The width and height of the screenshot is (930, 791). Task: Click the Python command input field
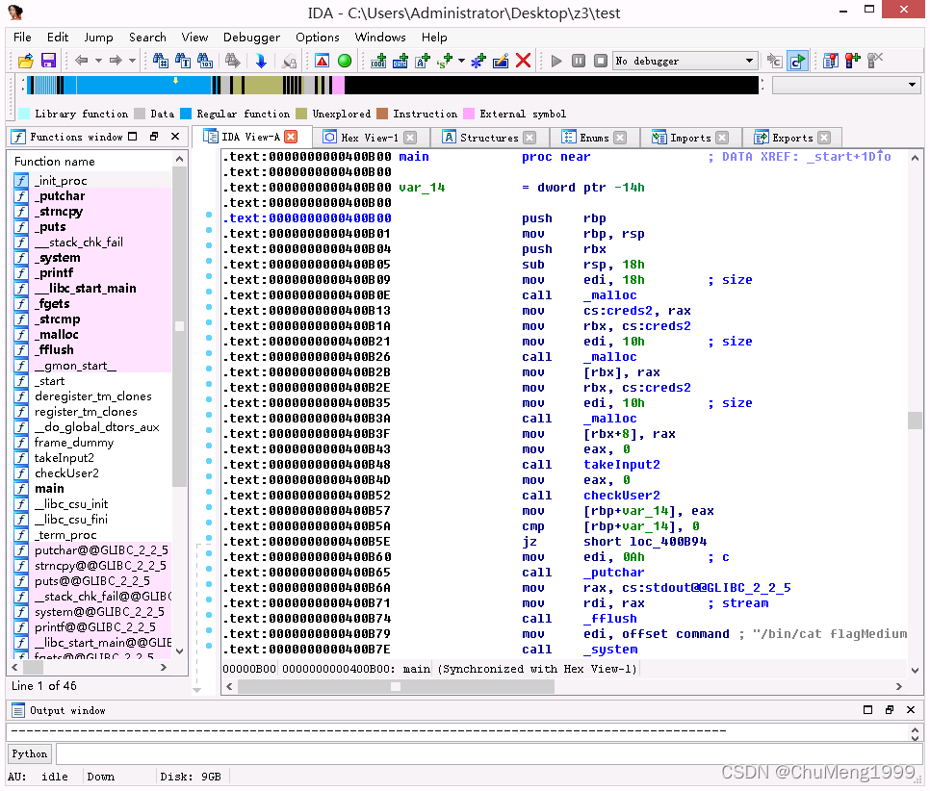[x=489, y=753]
